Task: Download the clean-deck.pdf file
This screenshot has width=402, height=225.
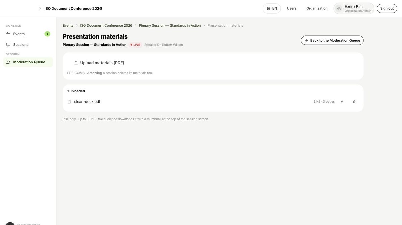Action: [x=342, y=102]
